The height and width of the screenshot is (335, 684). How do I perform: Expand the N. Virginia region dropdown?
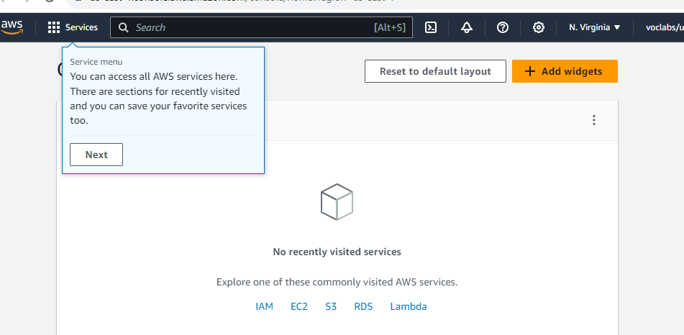click(x=594, y=27)
